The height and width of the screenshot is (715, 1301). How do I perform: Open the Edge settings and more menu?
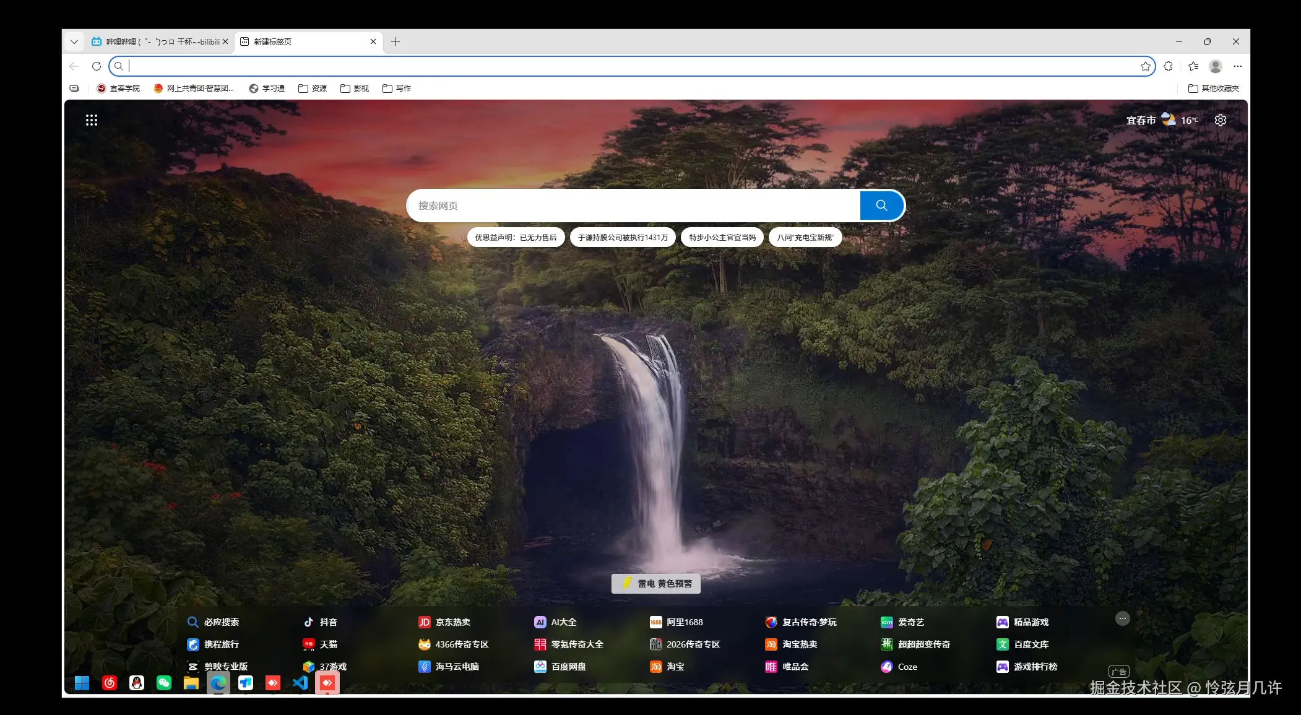pyautogui.click(x=1238, y=66)
